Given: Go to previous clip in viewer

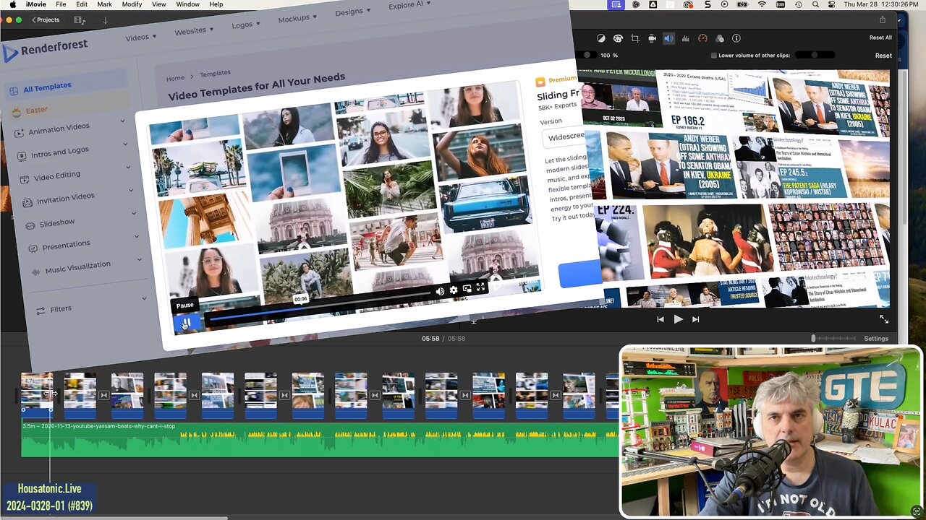Looking at the screenshot, I should 660,319.
